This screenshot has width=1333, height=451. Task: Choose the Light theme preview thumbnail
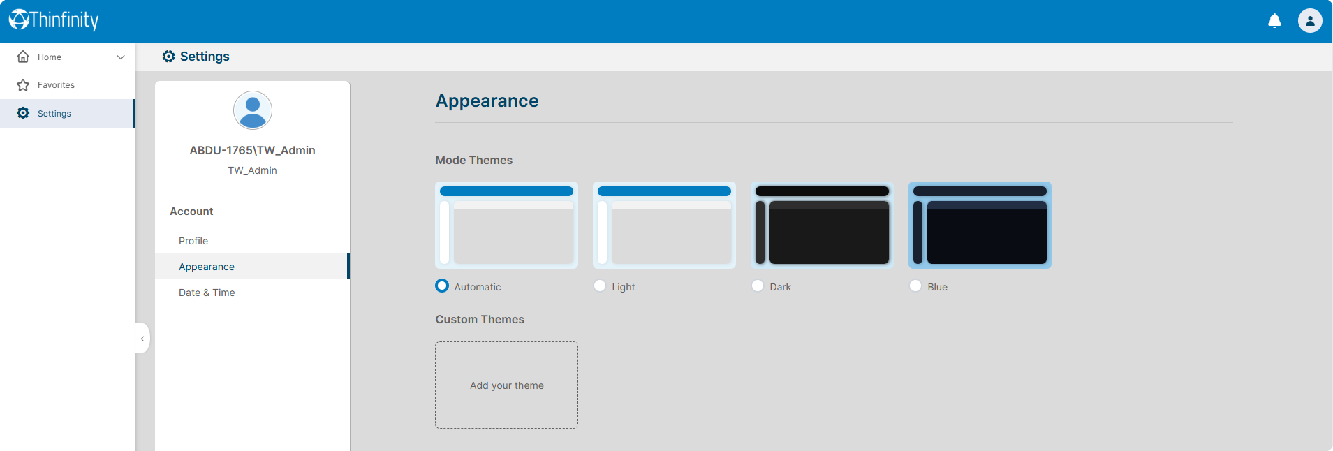[664, 225]
